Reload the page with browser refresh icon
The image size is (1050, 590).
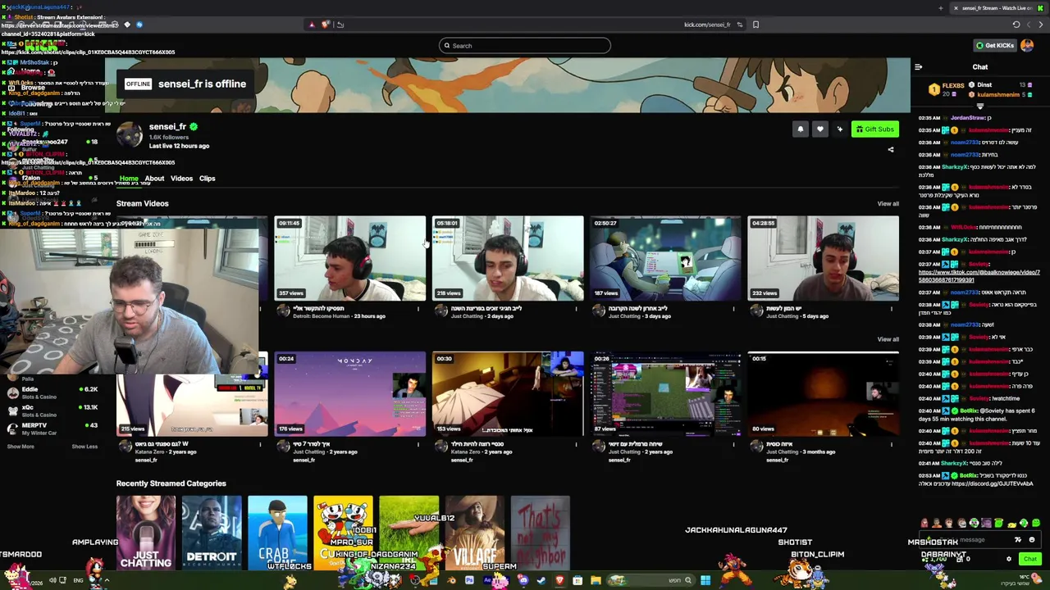pyautogui.click(x=1016, y=25)
